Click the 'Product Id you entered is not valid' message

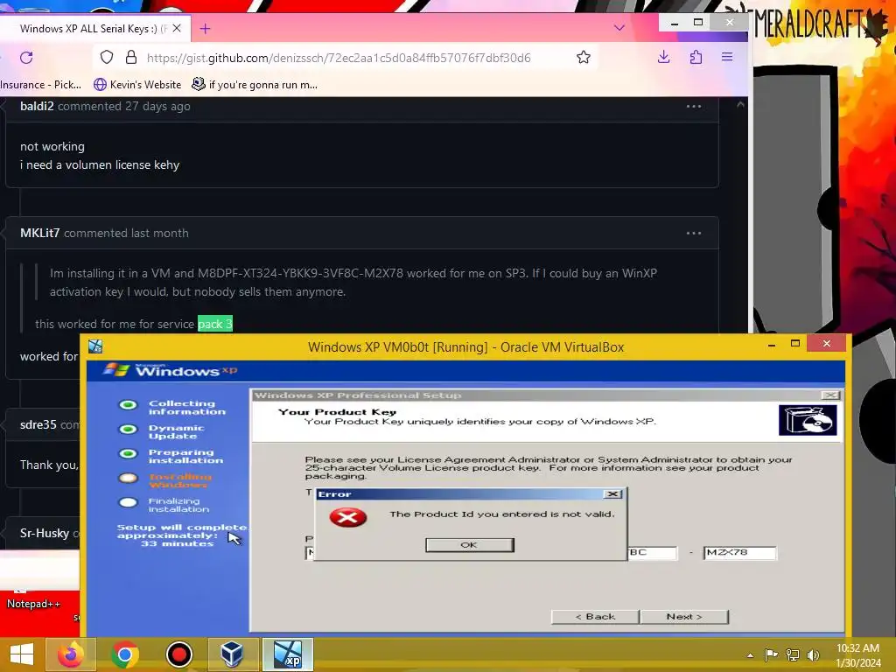pos(501,514)
